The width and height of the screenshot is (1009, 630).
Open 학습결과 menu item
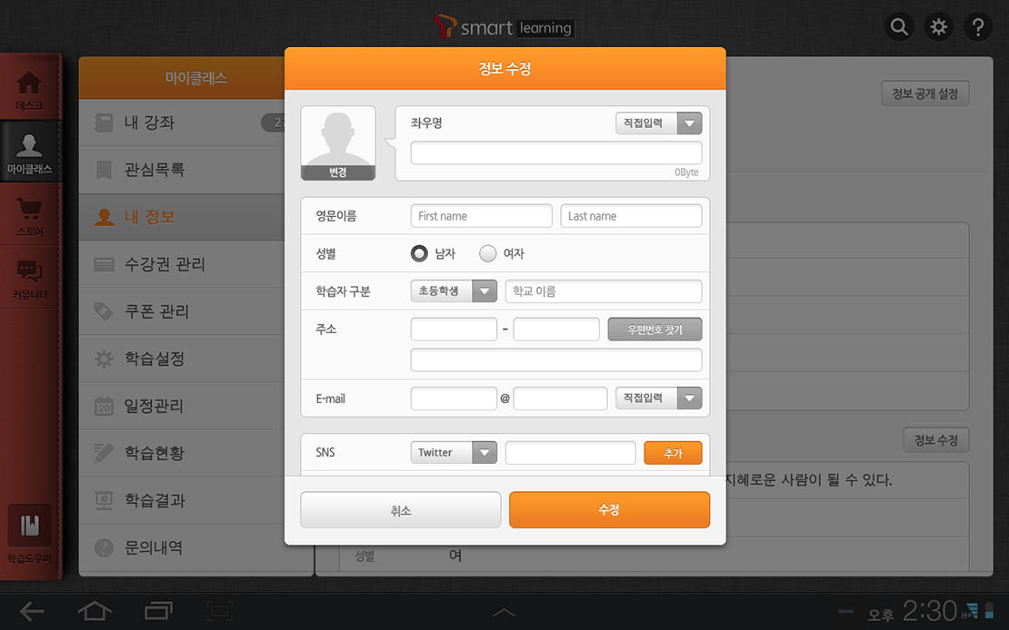pyautogui.click(x=183, y=500)
